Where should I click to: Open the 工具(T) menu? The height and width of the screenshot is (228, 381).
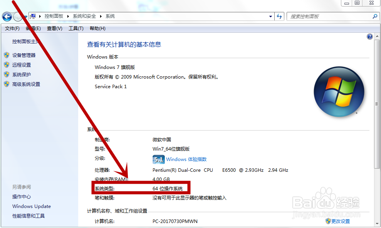coord(76,28)
